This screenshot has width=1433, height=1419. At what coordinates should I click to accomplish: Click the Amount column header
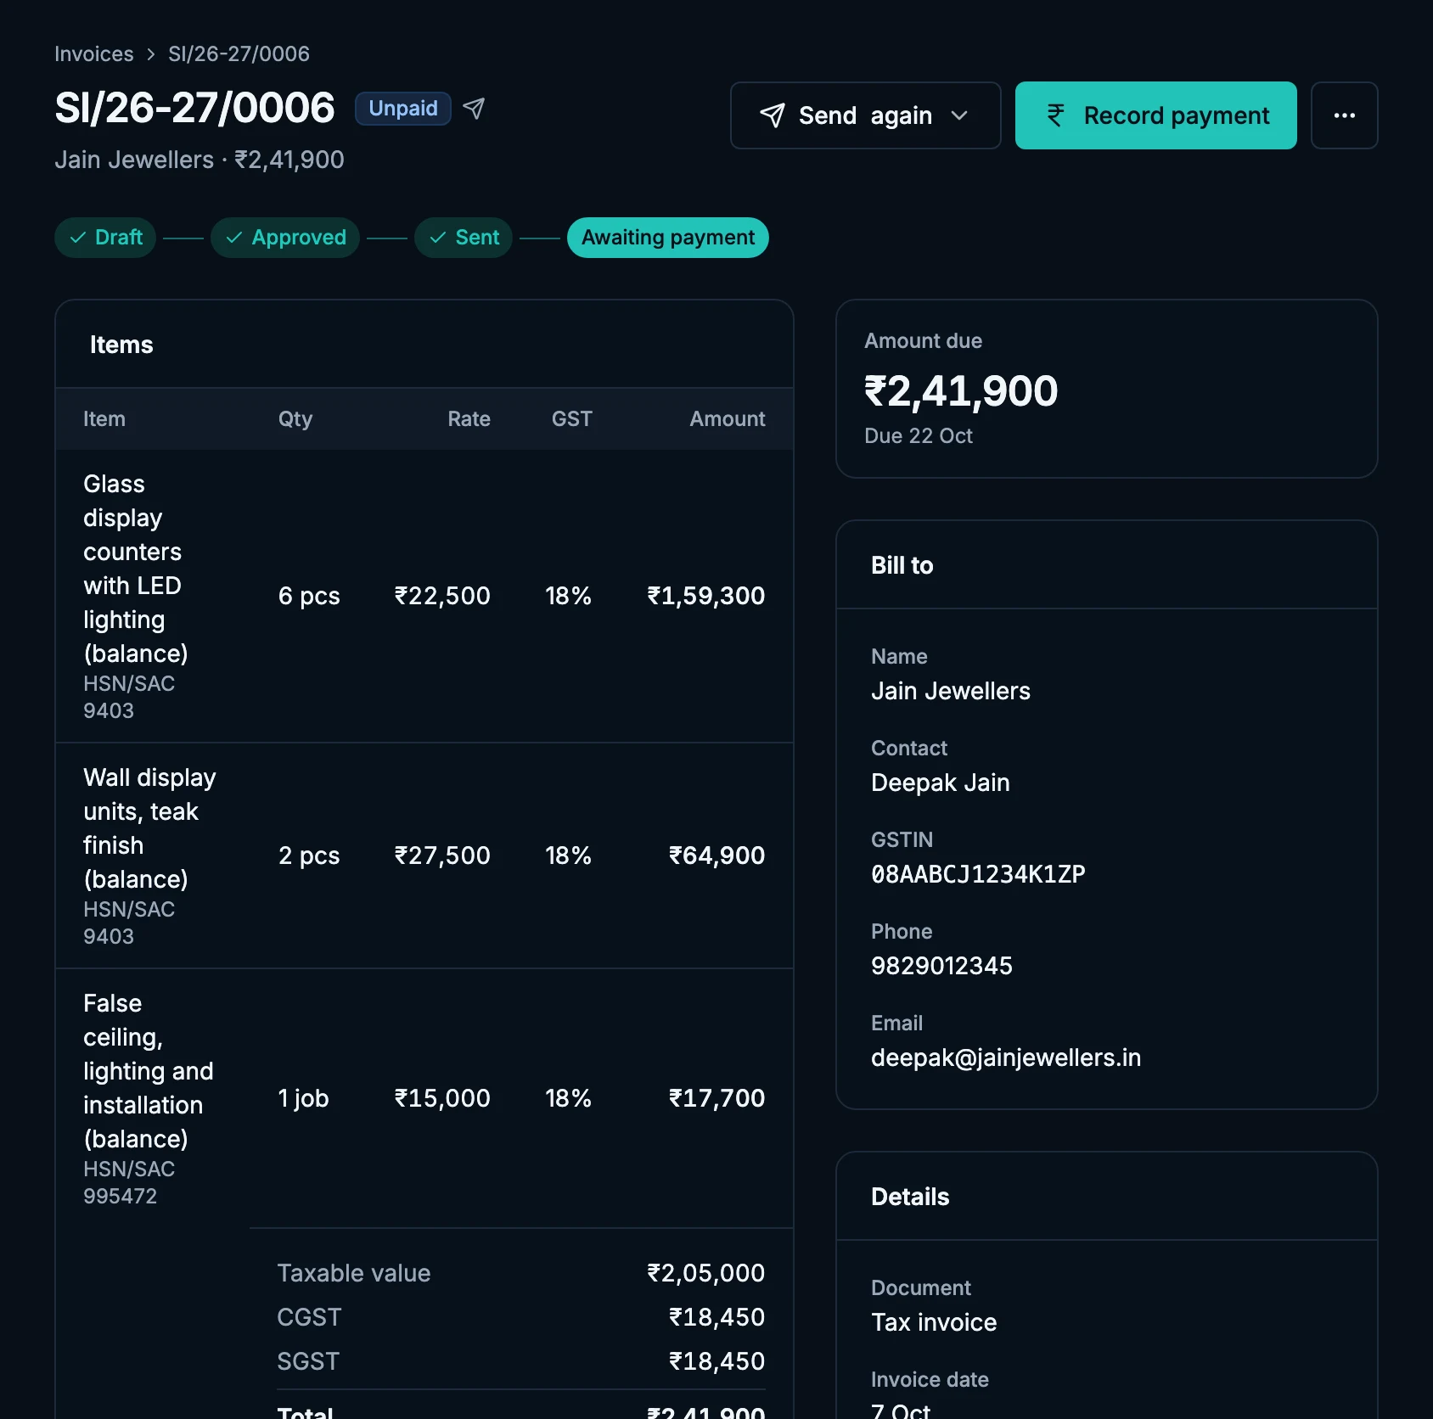click(727, 419)
